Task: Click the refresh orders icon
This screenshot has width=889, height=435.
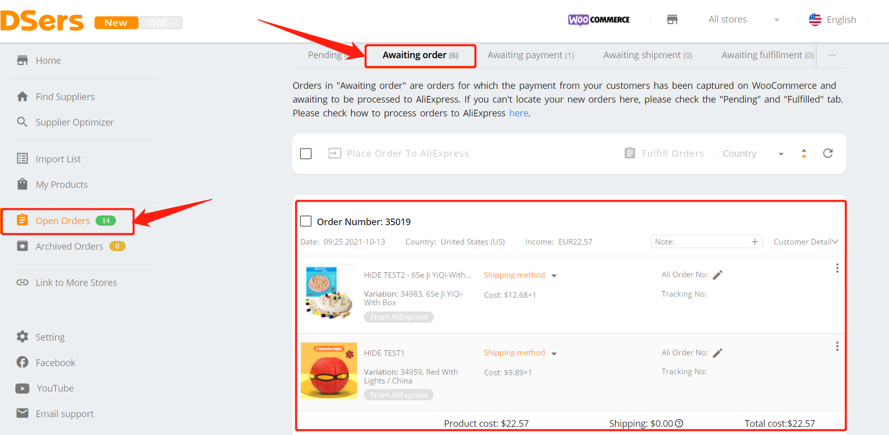Action: pos(828,153)
